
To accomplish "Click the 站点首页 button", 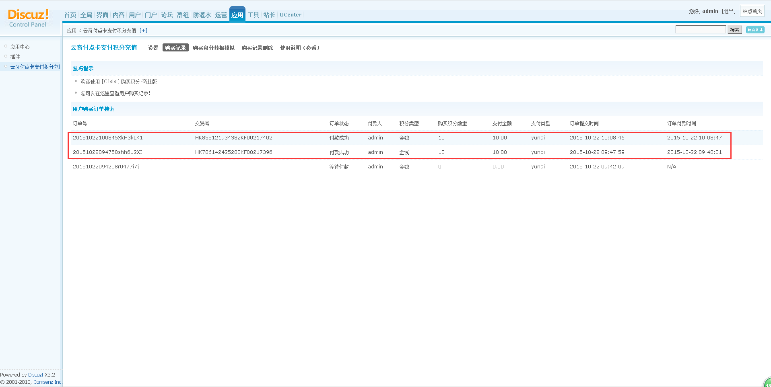I will click(752, 11).
